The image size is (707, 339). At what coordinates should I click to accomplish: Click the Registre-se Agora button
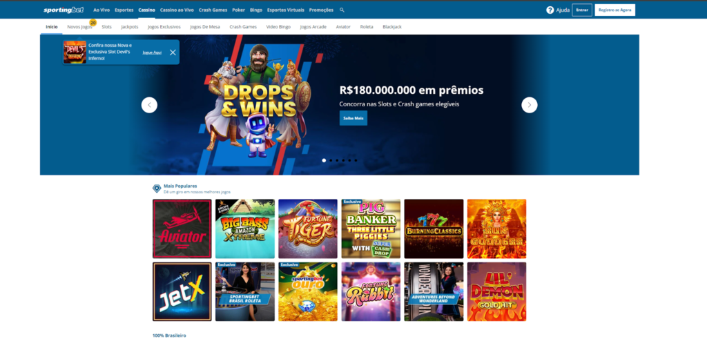615,10
